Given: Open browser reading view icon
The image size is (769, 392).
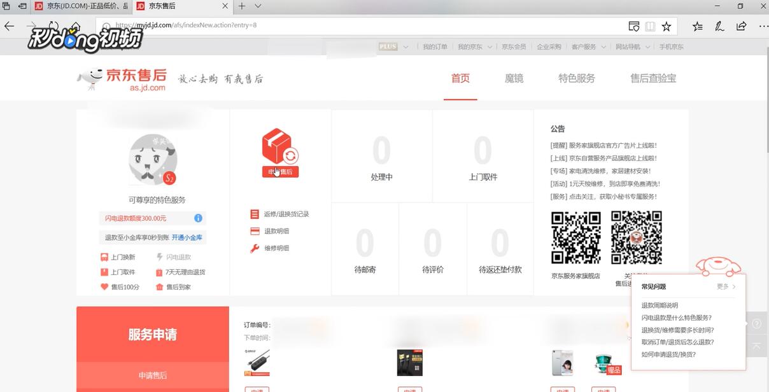Looking at the screenshot, I should [x=650, y=26].
